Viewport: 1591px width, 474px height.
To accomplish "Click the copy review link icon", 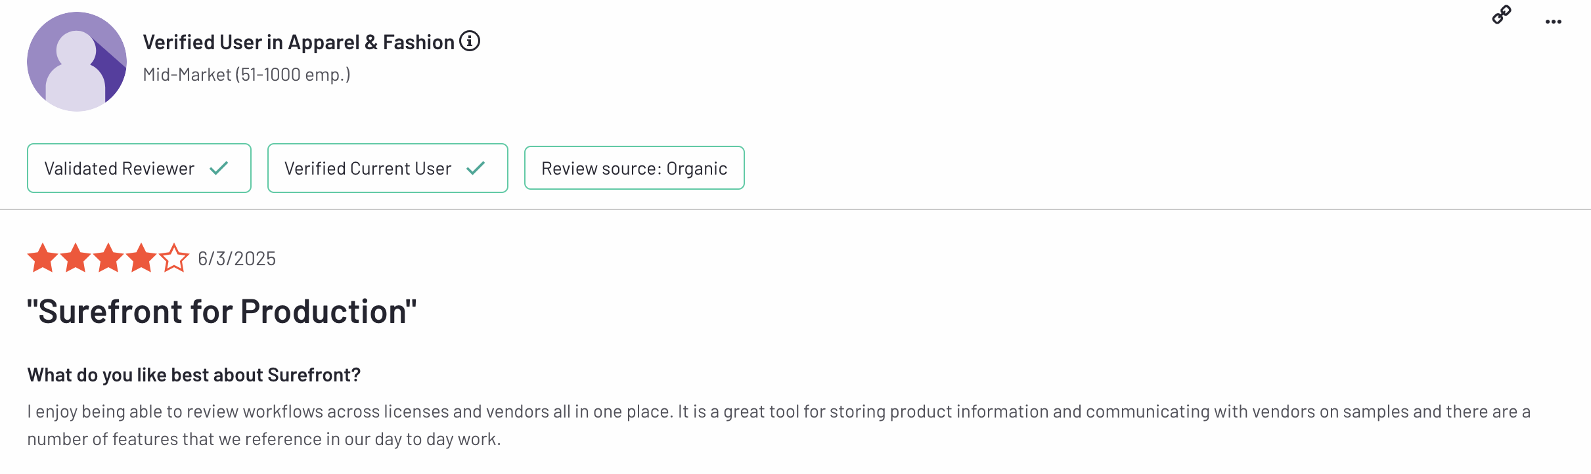I will coord(1502,14).
